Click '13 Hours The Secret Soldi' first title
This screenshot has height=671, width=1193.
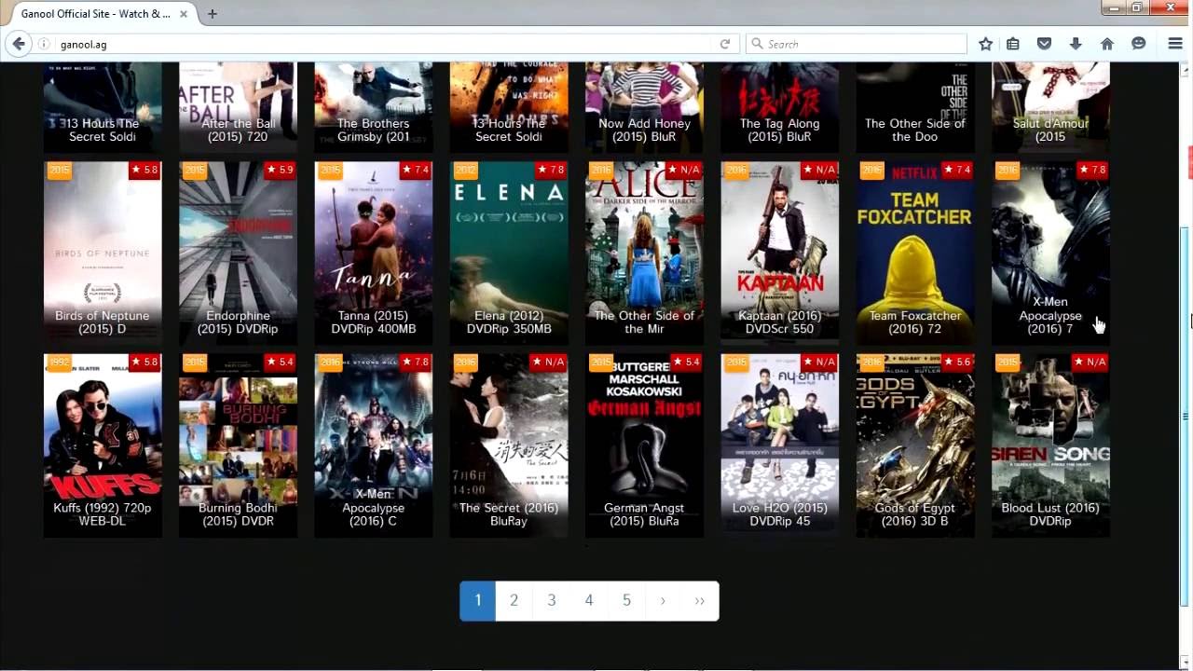[103, 130]
